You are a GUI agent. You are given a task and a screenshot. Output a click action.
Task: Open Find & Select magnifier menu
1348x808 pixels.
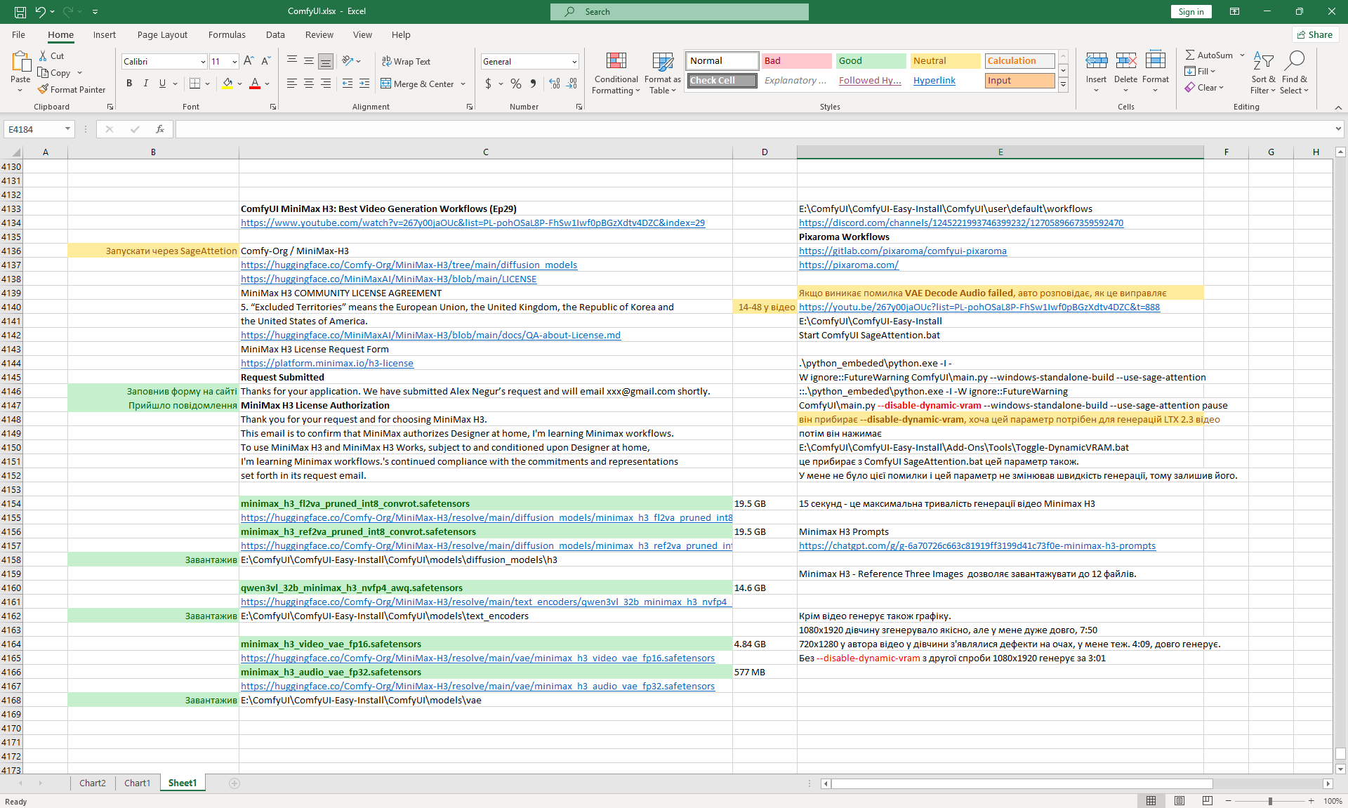[x=1294, y=73]
